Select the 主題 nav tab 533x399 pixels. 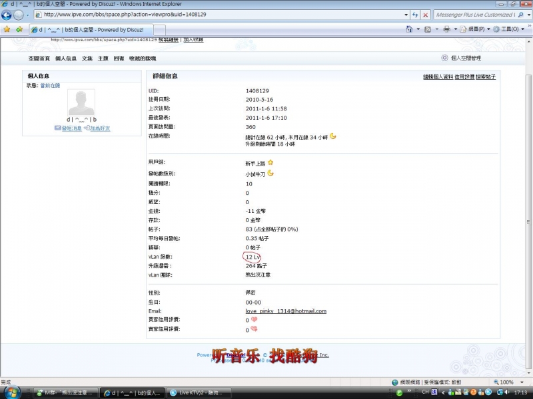[x=103, y=59]
